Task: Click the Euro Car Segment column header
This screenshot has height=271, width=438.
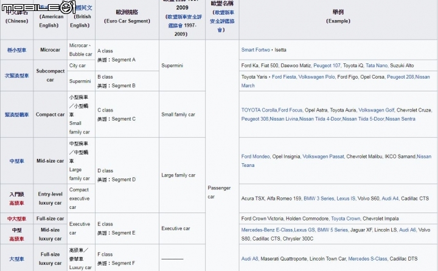Action: [127, 21]
